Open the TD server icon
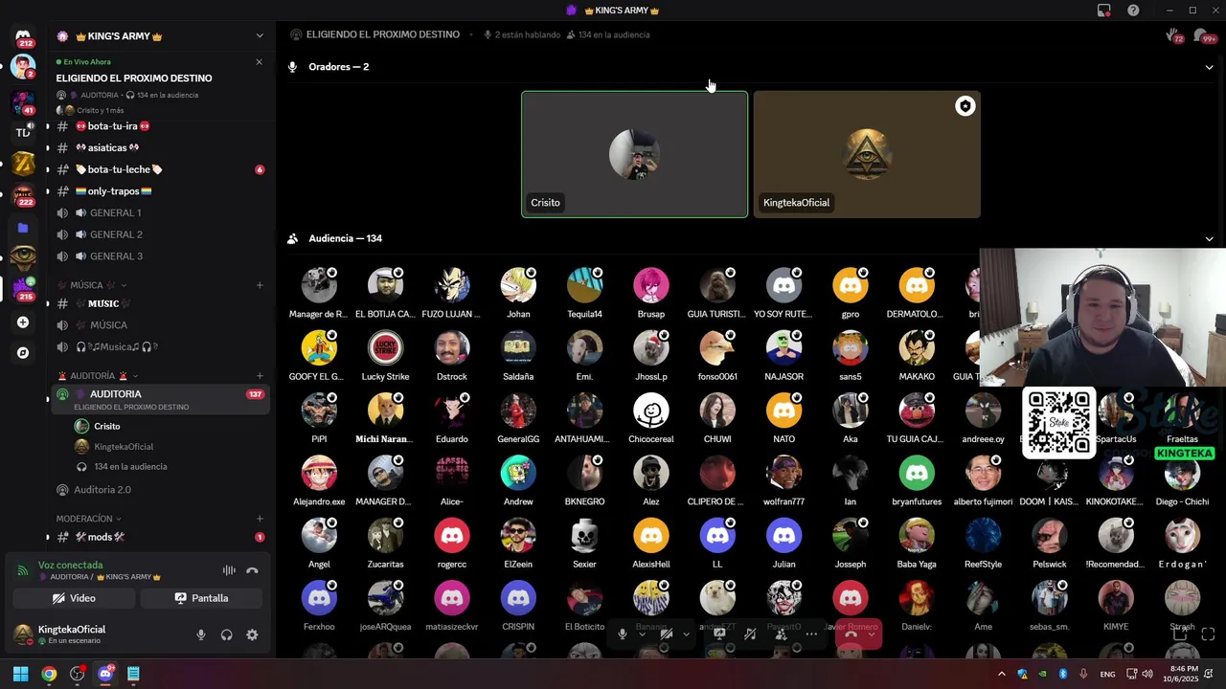1226x689 pixels. (23, 133)
